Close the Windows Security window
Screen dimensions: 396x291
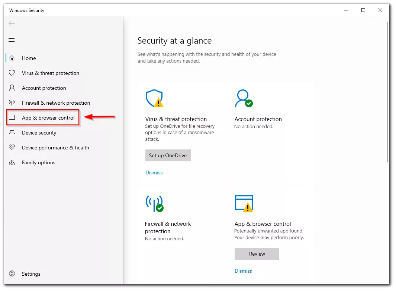(x=380, y=10)
